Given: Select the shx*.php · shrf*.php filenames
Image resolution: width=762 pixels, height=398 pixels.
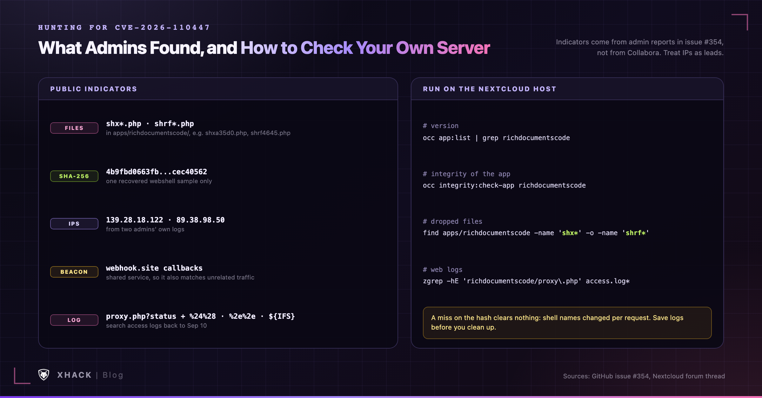Looking at the screenshot, I should pos(150,124).
